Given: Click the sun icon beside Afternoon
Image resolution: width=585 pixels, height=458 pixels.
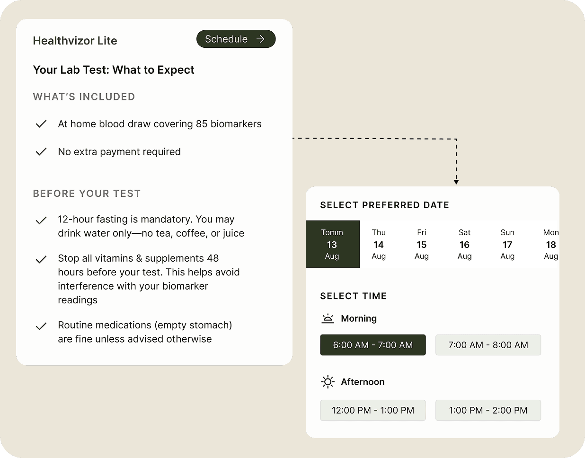Looking at the screenshot, I should tap(328, 382).
